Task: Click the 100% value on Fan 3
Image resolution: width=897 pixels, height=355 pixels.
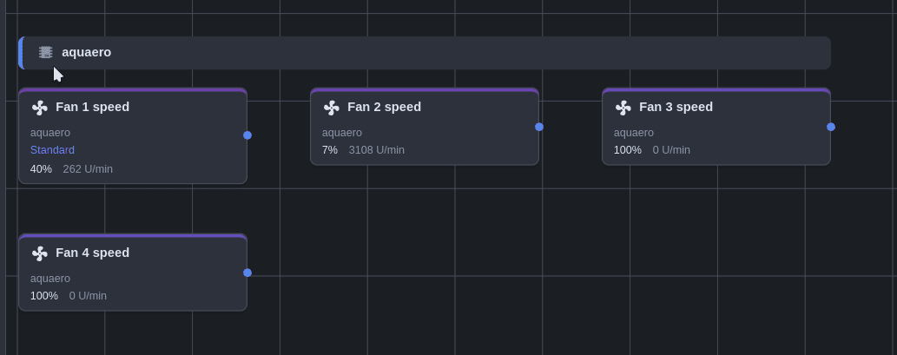Action: pos(627,150)
